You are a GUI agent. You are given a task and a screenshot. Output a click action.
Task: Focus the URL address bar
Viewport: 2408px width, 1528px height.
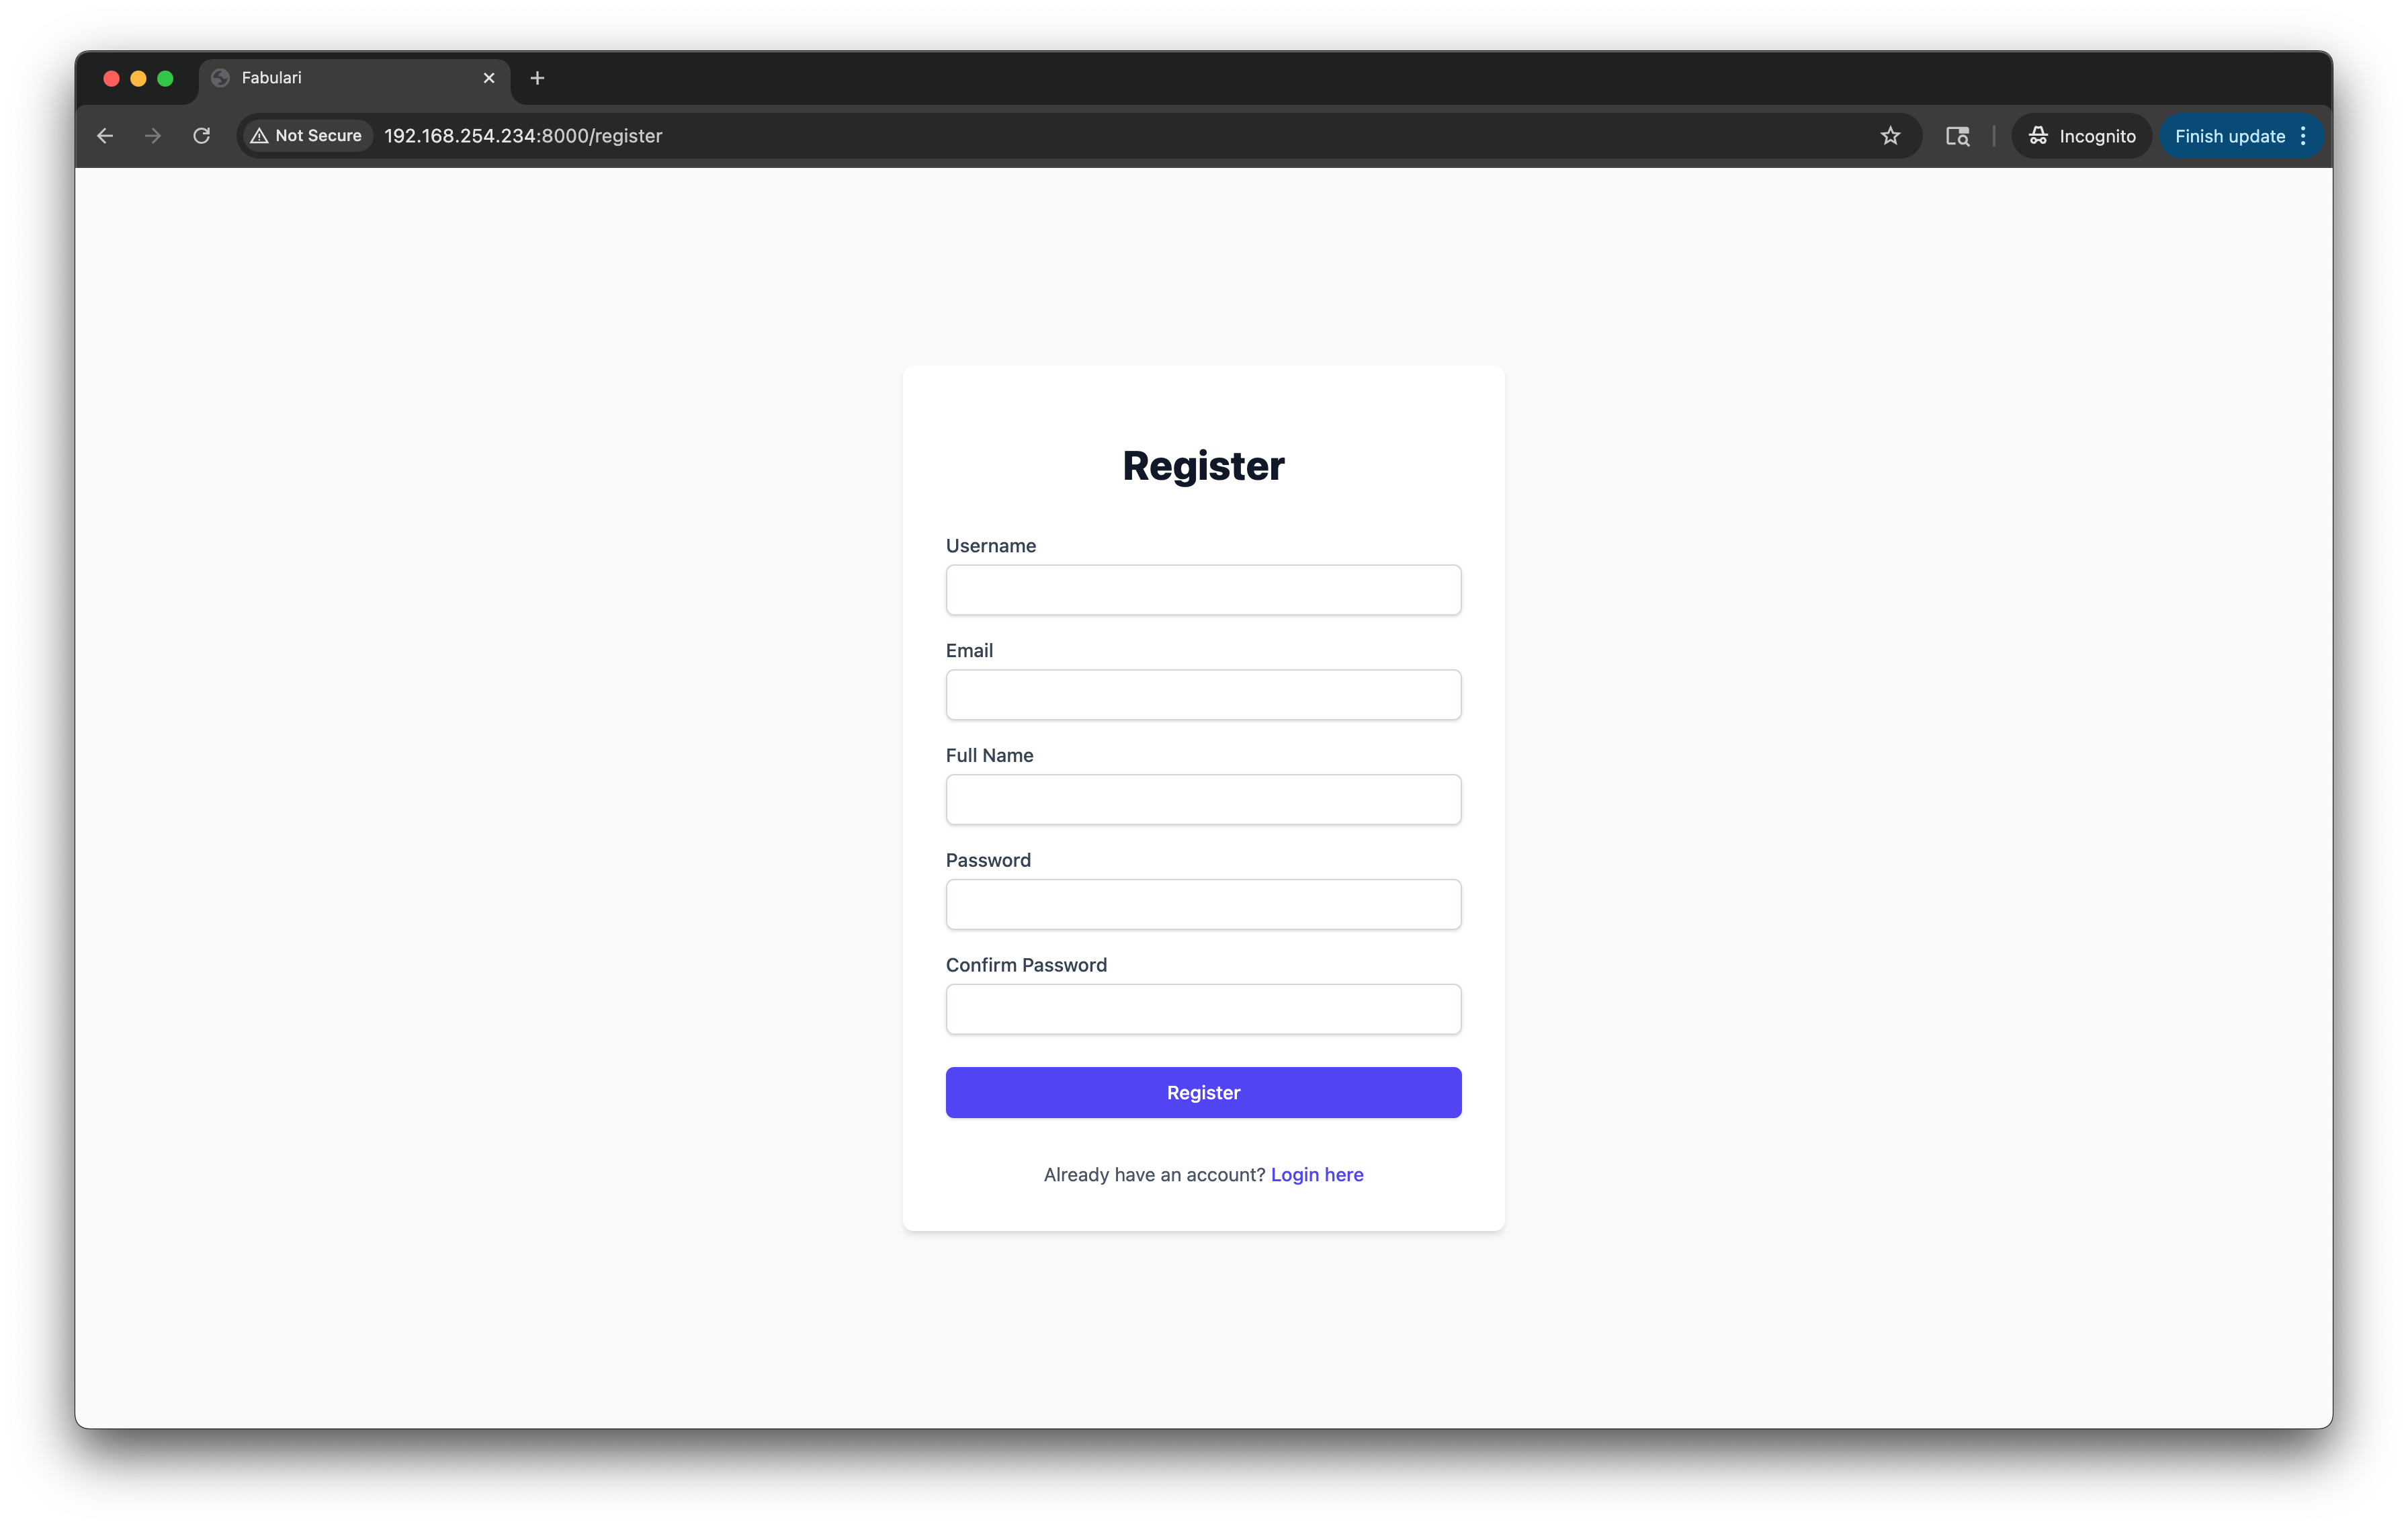pyautogui.click(x=1120, y=136)
